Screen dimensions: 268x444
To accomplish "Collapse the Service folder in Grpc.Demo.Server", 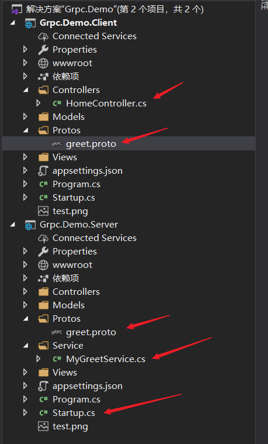I will click(26, 346).
